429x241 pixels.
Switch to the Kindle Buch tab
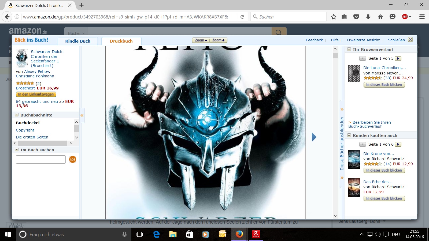78,41
